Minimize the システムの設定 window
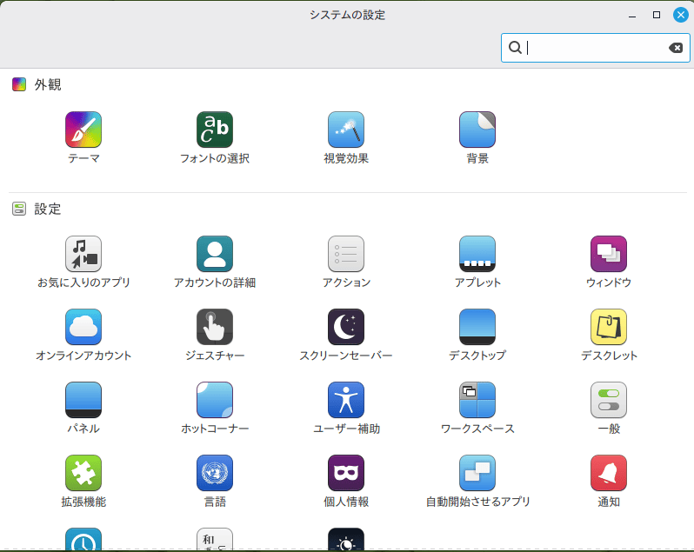Image resolution: width=694 pixels, height=552 pixels. tap(632, 15)
